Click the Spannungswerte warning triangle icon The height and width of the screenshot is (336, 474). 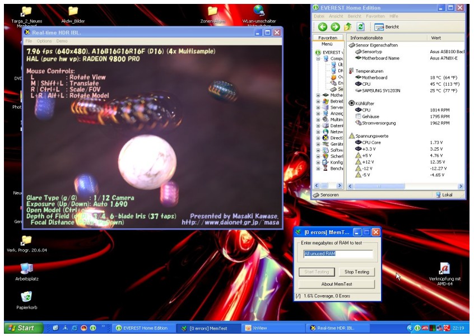pos(351,136)
